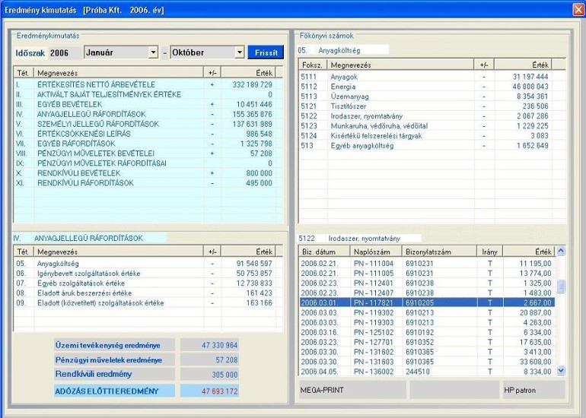Click the scroll up arrow in transactions list

pyautogui.click(x=561, y=252)
